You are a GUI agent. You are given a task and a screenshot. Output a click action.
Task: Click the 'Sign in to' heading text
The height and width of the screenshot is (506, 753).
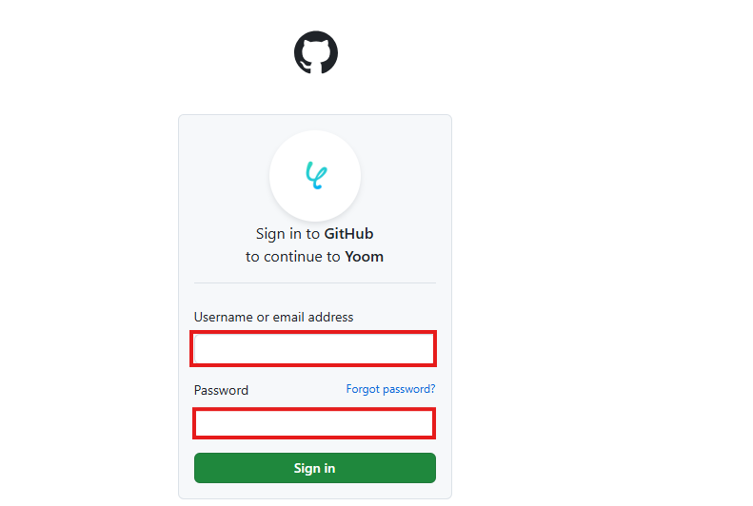tap(287, 233)
